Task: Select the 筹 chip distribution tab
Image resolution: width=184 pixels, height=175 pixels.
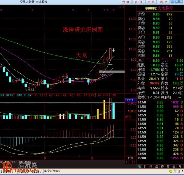Action: [x=180, y=166]
